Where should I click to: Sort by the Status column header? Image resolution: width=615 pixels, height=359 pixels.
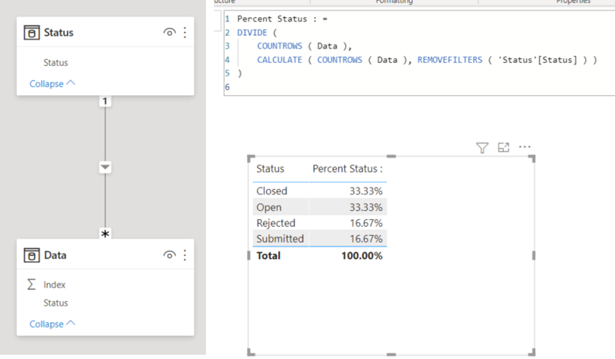coord(270,169)
